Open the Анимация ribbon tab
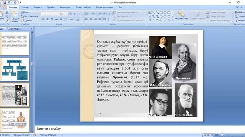 click(x=65, y=7)
